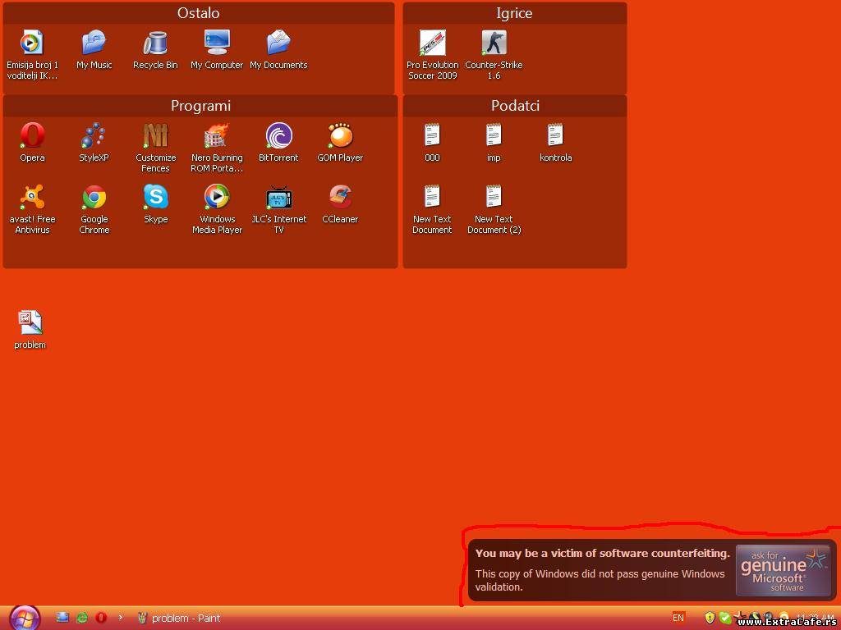Select the 000 text file
Viewport: 841px width, 630px height.
tap(432, 142)
